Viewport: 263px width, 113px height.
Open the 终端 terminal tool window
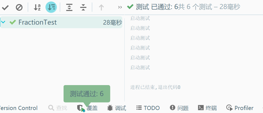[x=207, y=108]
